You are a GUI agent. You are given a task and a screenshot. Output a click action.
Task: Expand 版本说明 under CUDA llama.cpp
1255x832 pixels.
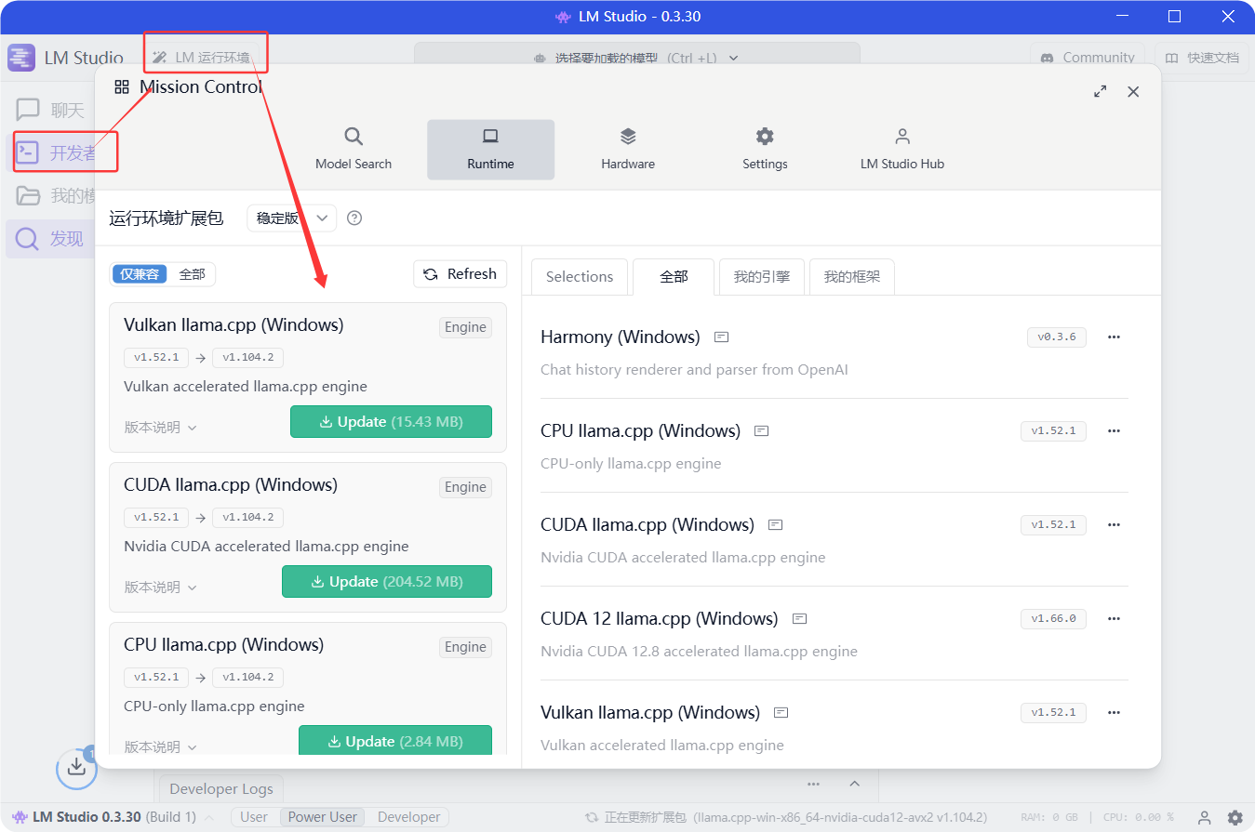[160, 588]
